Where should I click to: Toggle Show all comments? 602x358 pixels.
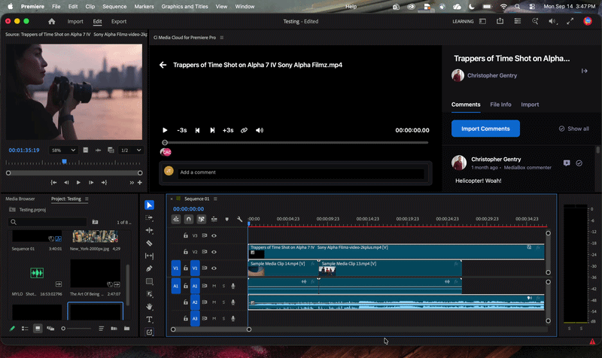(574, 129)
